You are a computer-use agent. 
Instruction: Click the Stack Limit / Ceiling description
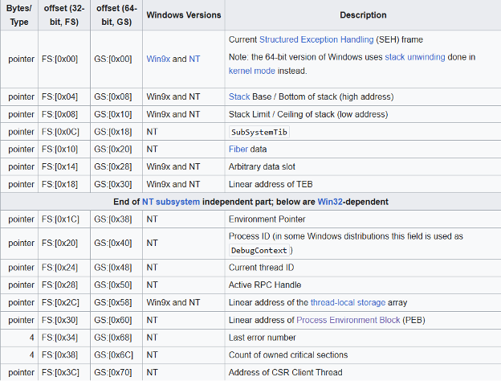pos(308,114)
